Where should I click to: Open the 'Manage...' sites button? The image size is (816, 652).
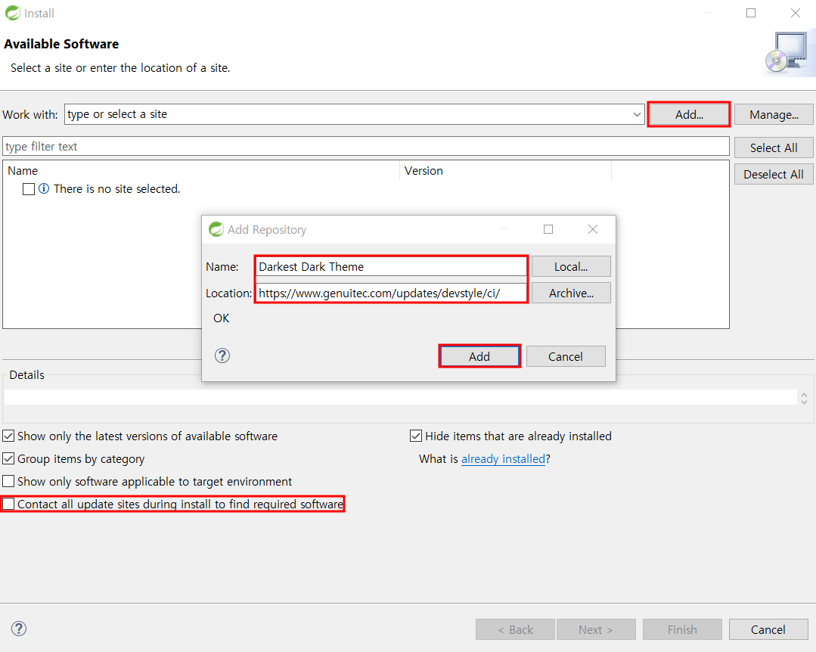click(x=774, y=114)
